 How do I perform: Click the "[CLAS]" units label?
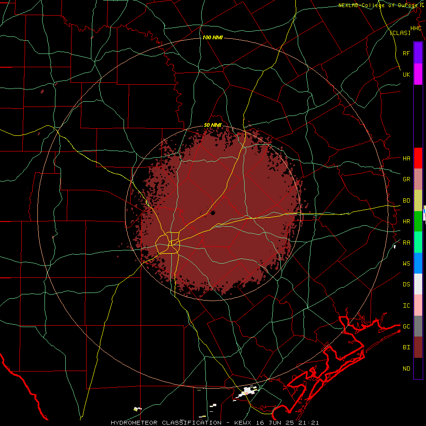[400, 33]
